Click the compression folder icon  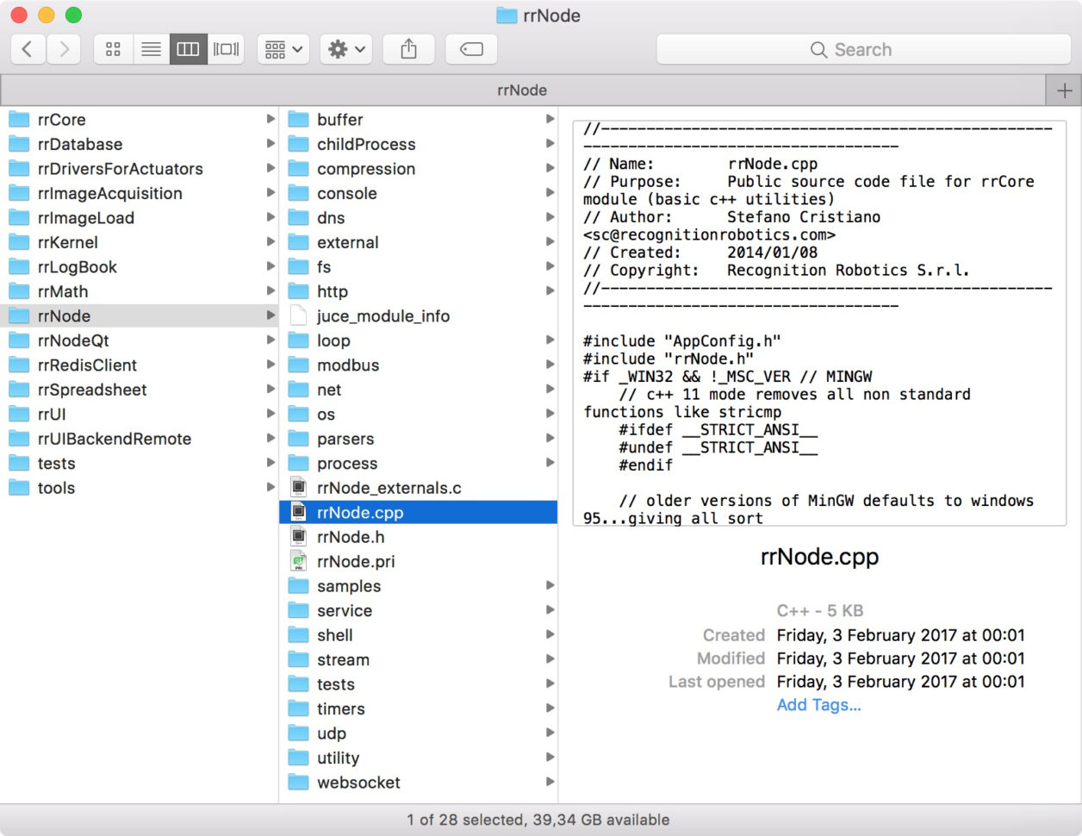click(298, 168)
